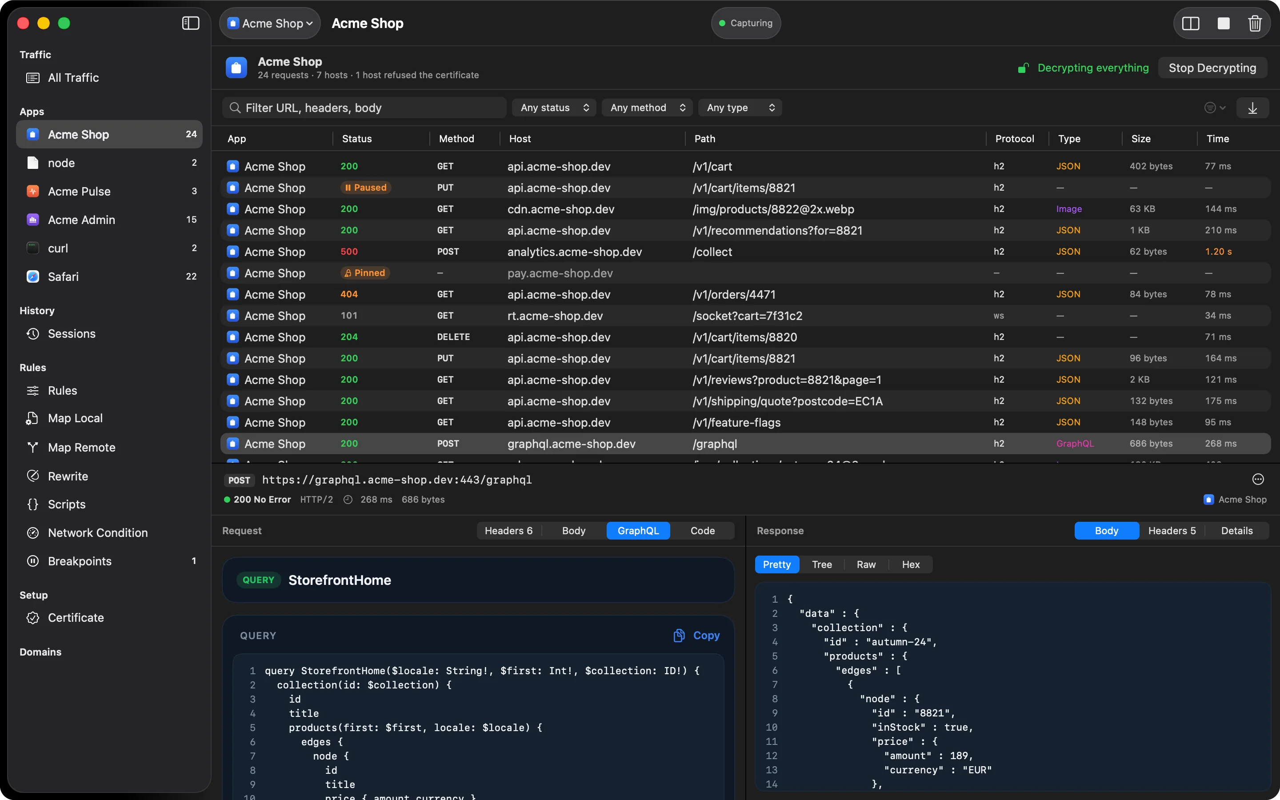Select the Pinned pay.acme-shop.dev row

click(x=745, y=273)
